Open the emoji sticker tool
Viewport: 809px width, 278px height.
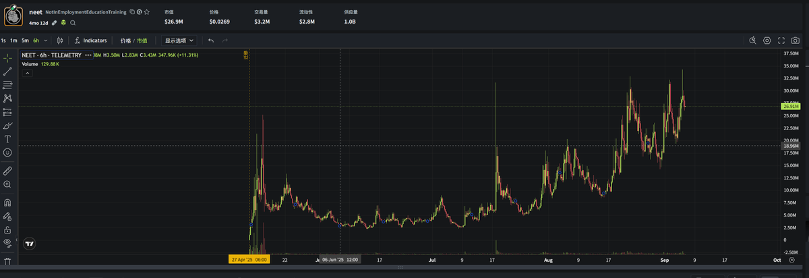click(7, 152)
